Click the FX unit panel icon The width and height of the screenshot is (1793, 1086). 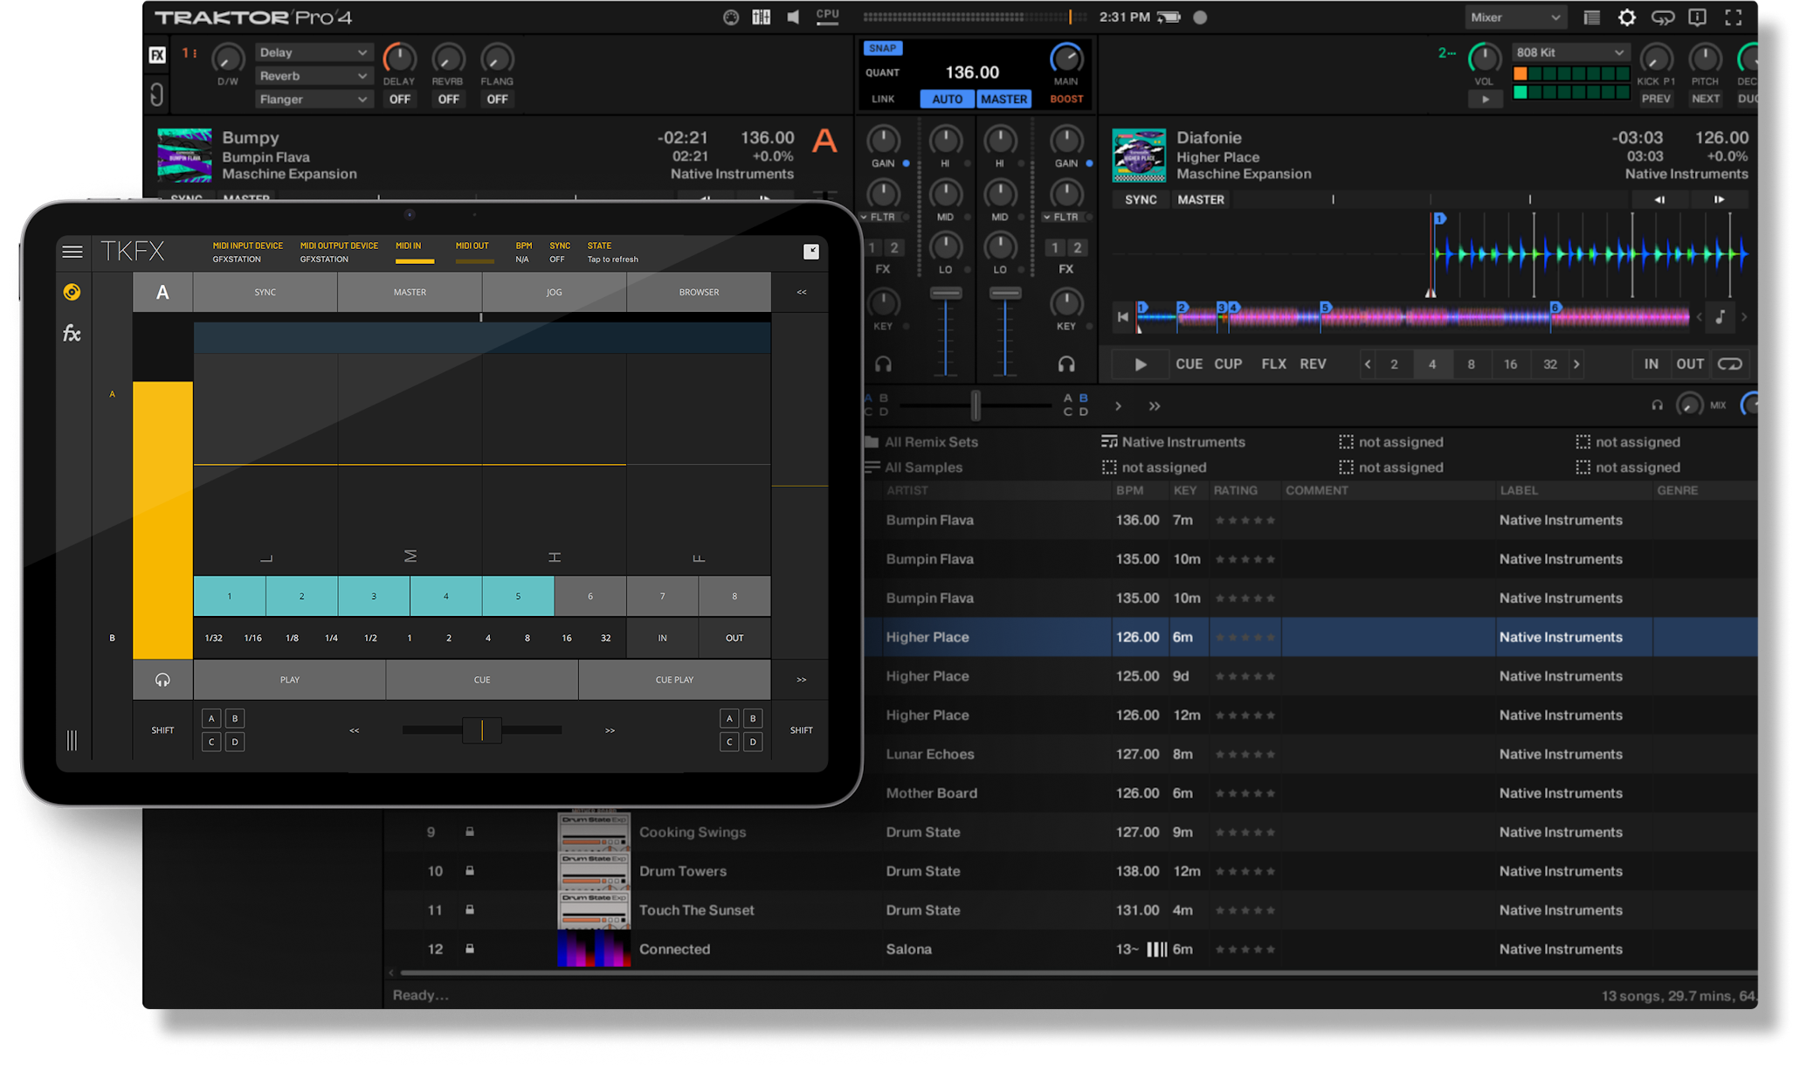[x=157, y=55]
